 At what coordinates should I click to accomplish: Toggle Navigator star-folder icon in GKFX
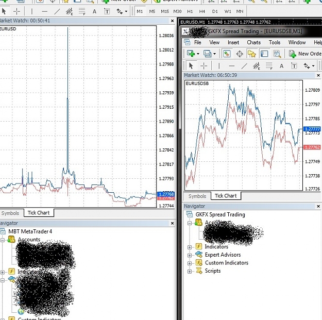252,54
